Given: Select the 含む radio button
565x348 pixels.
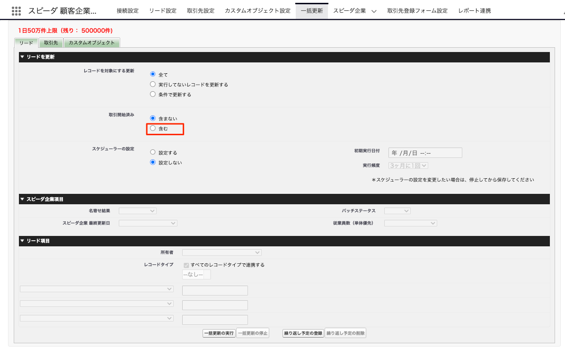Looking at the screenshot, I should pyautogui.click(x=153, y=128).
